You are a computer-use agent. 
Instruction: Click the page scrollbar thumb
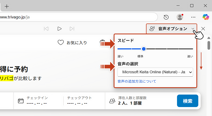pos(209,45)
